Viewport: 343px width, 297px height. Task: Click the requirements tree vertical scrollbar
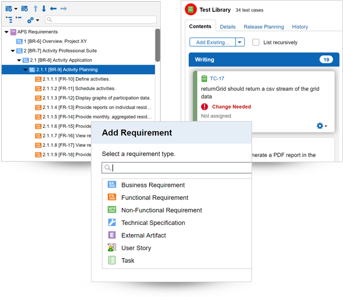click(x=158, y=45)
